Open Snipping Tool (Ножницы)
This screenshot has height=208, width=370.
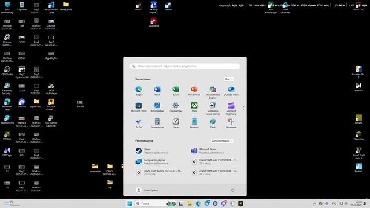(231, 123)
